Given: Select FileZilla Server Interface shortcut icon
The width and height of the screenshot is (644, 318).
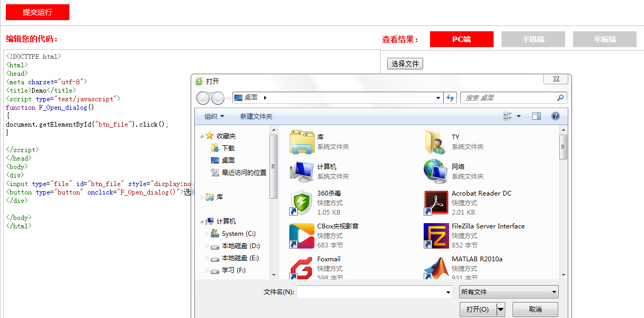Looking at the screenshot, I should [436, 236].
